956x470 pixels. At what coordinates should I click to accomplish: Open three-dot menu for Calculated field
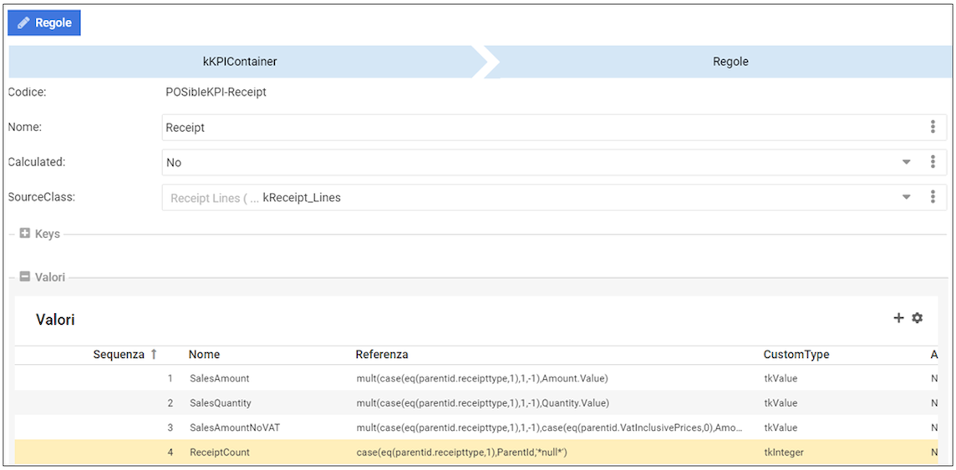[x=933, y=162]
